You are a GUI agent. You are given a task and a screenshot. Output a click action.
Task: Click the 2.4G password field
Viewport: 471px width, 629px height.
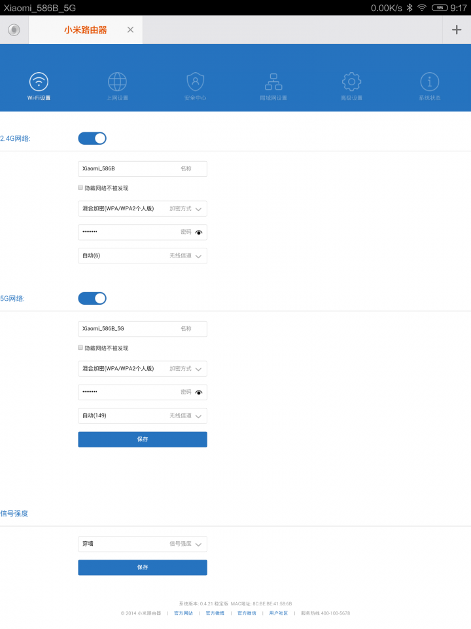143,232
